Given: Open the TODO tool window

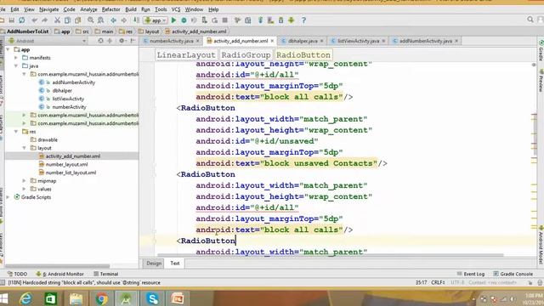Looking at the screenshot, I should point(17,274).
